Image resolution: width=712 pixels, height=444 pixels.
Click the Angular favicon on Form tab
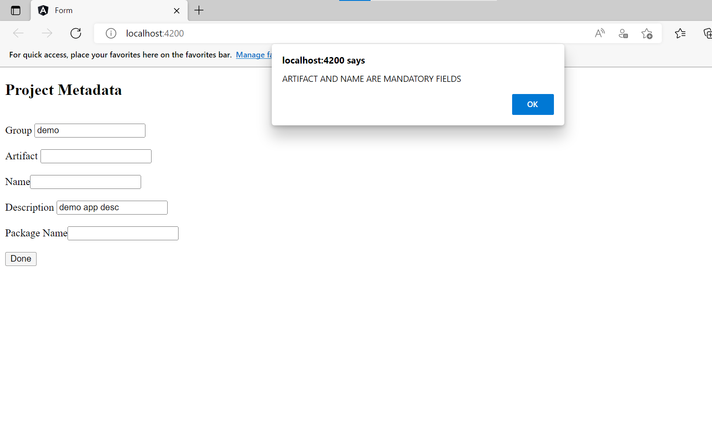[x=43, y=10]
